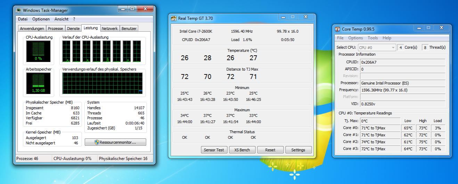Open the Ressourcenmonitor button

coord(115,142)
